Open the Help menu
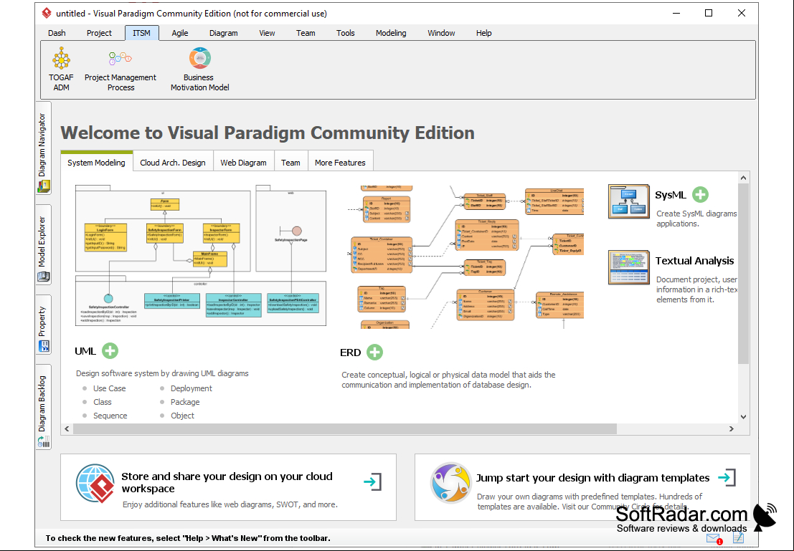 [483, 33]
